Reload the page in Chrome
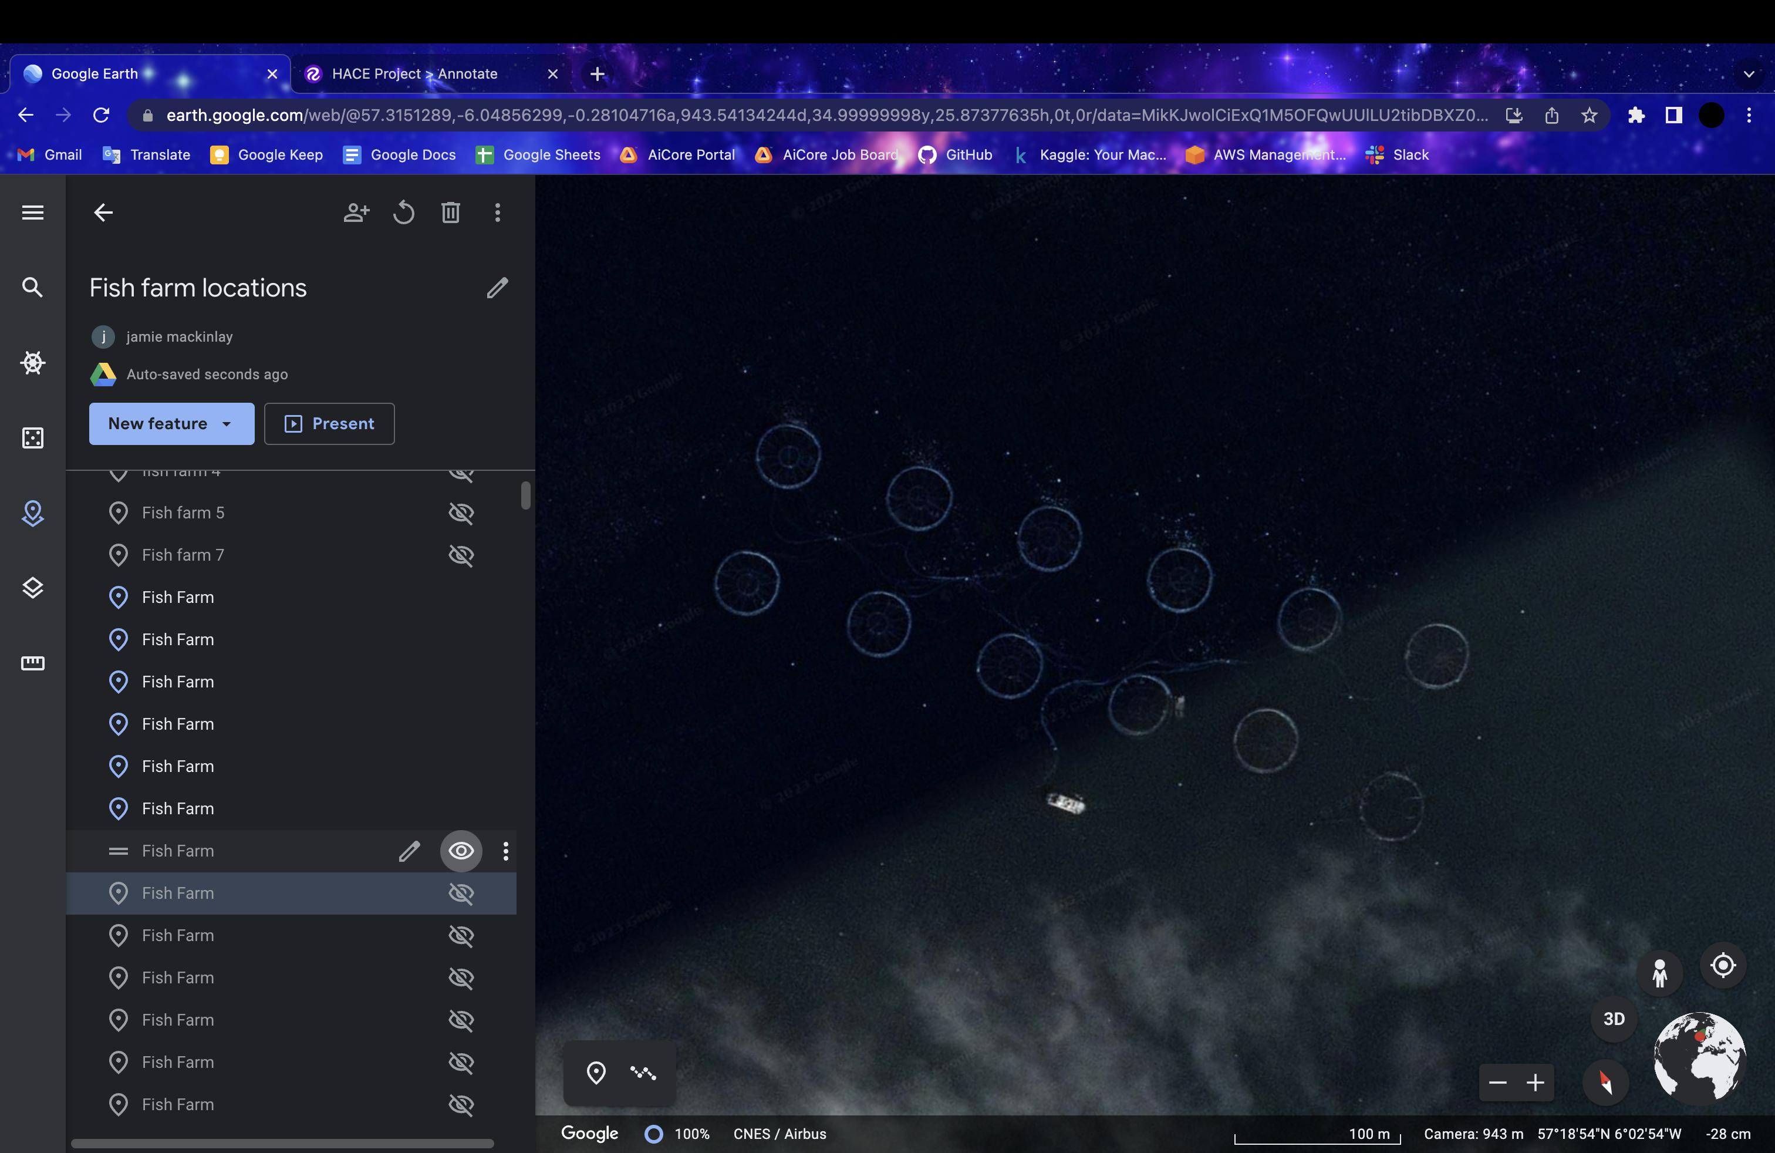Screen dimensions: 1775x1153 [x=102, y=115]
